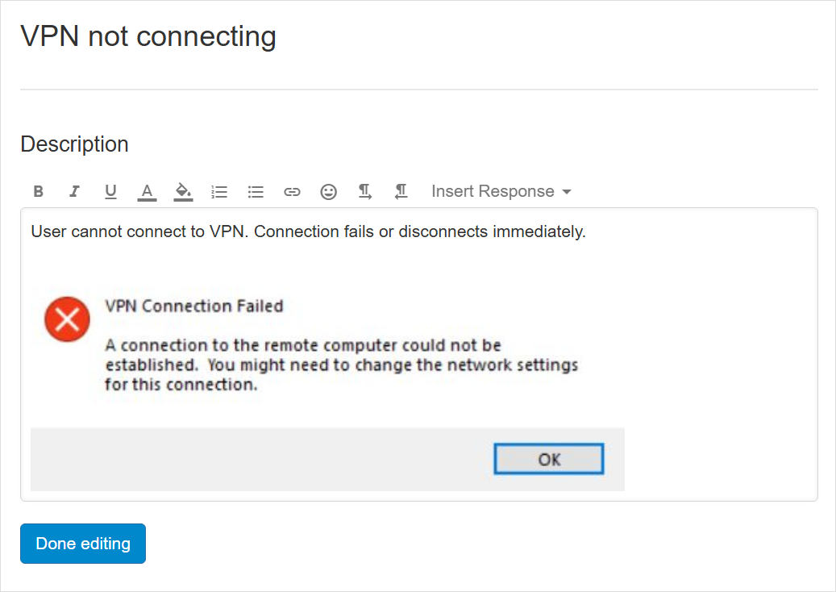Choose a background fill color
Image resolution: width=836 pixels, height=592 pixels.
pos(183,192)
